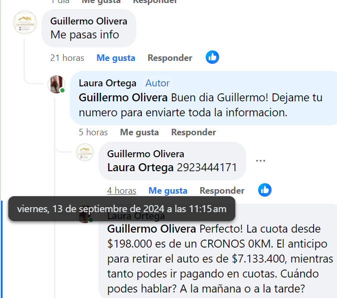Open three-dot options on Guillermo's reply
The image size is (337, 298).
pos(261,161)
